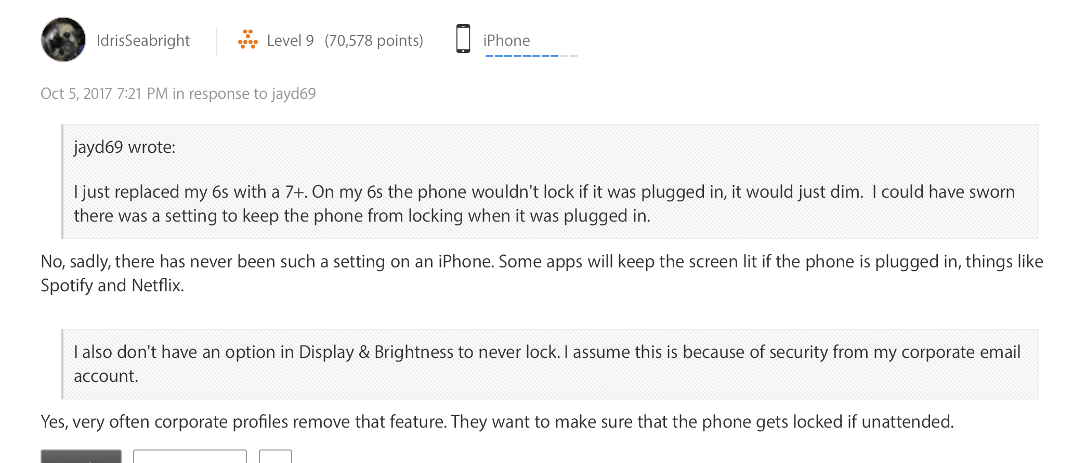The image size is (1073, 463).
Task: Click the Oct 5, 2017 7:21 PM timestamp
Action: click(x=104, y=94)
